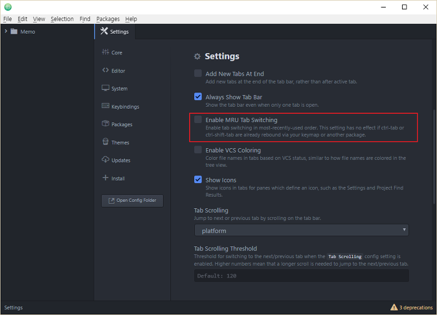This screenshot has height=315, width=437.
Task: Select the Settings tab
Action: click(x=115, y=31)
